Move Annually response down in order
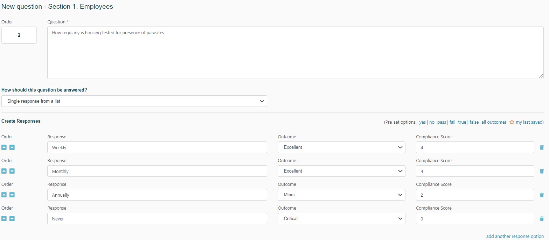Viewport: 549px width, 240px height. point(12,195)
